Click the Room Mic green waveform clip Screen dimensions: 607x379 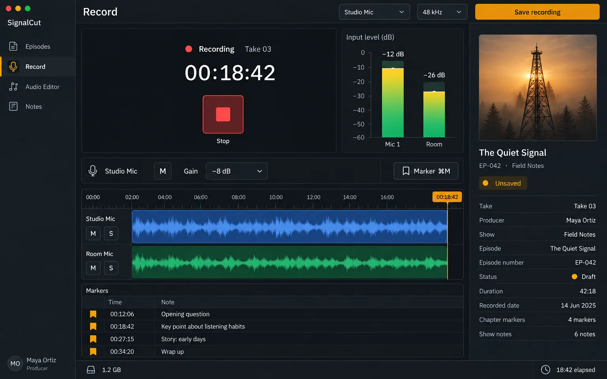click(290, 262)
